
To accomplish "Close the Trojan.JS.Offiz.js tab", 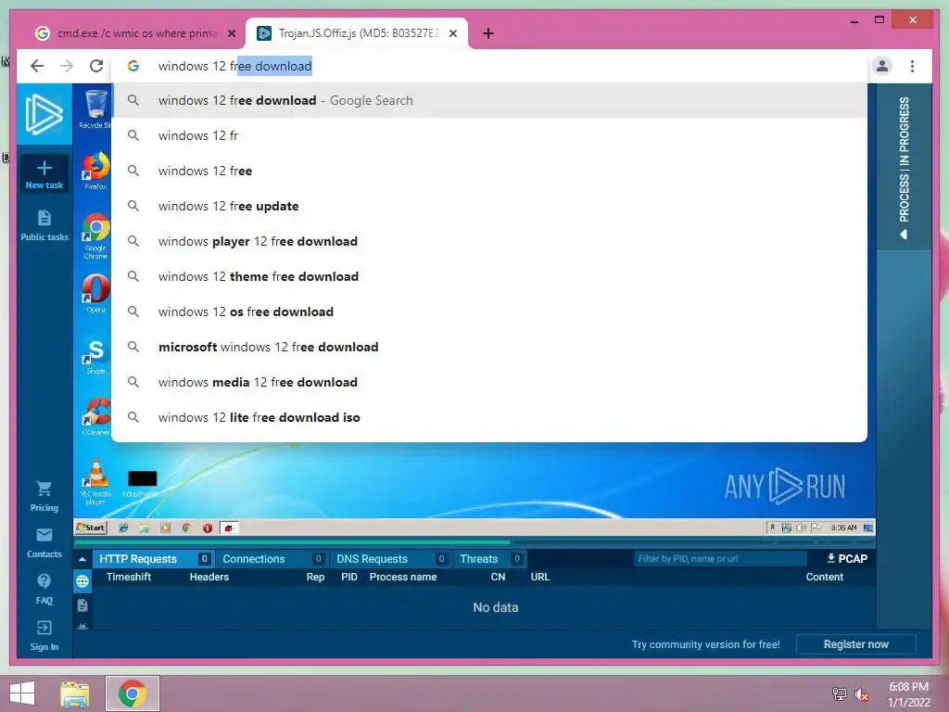I will coord(452,33).
